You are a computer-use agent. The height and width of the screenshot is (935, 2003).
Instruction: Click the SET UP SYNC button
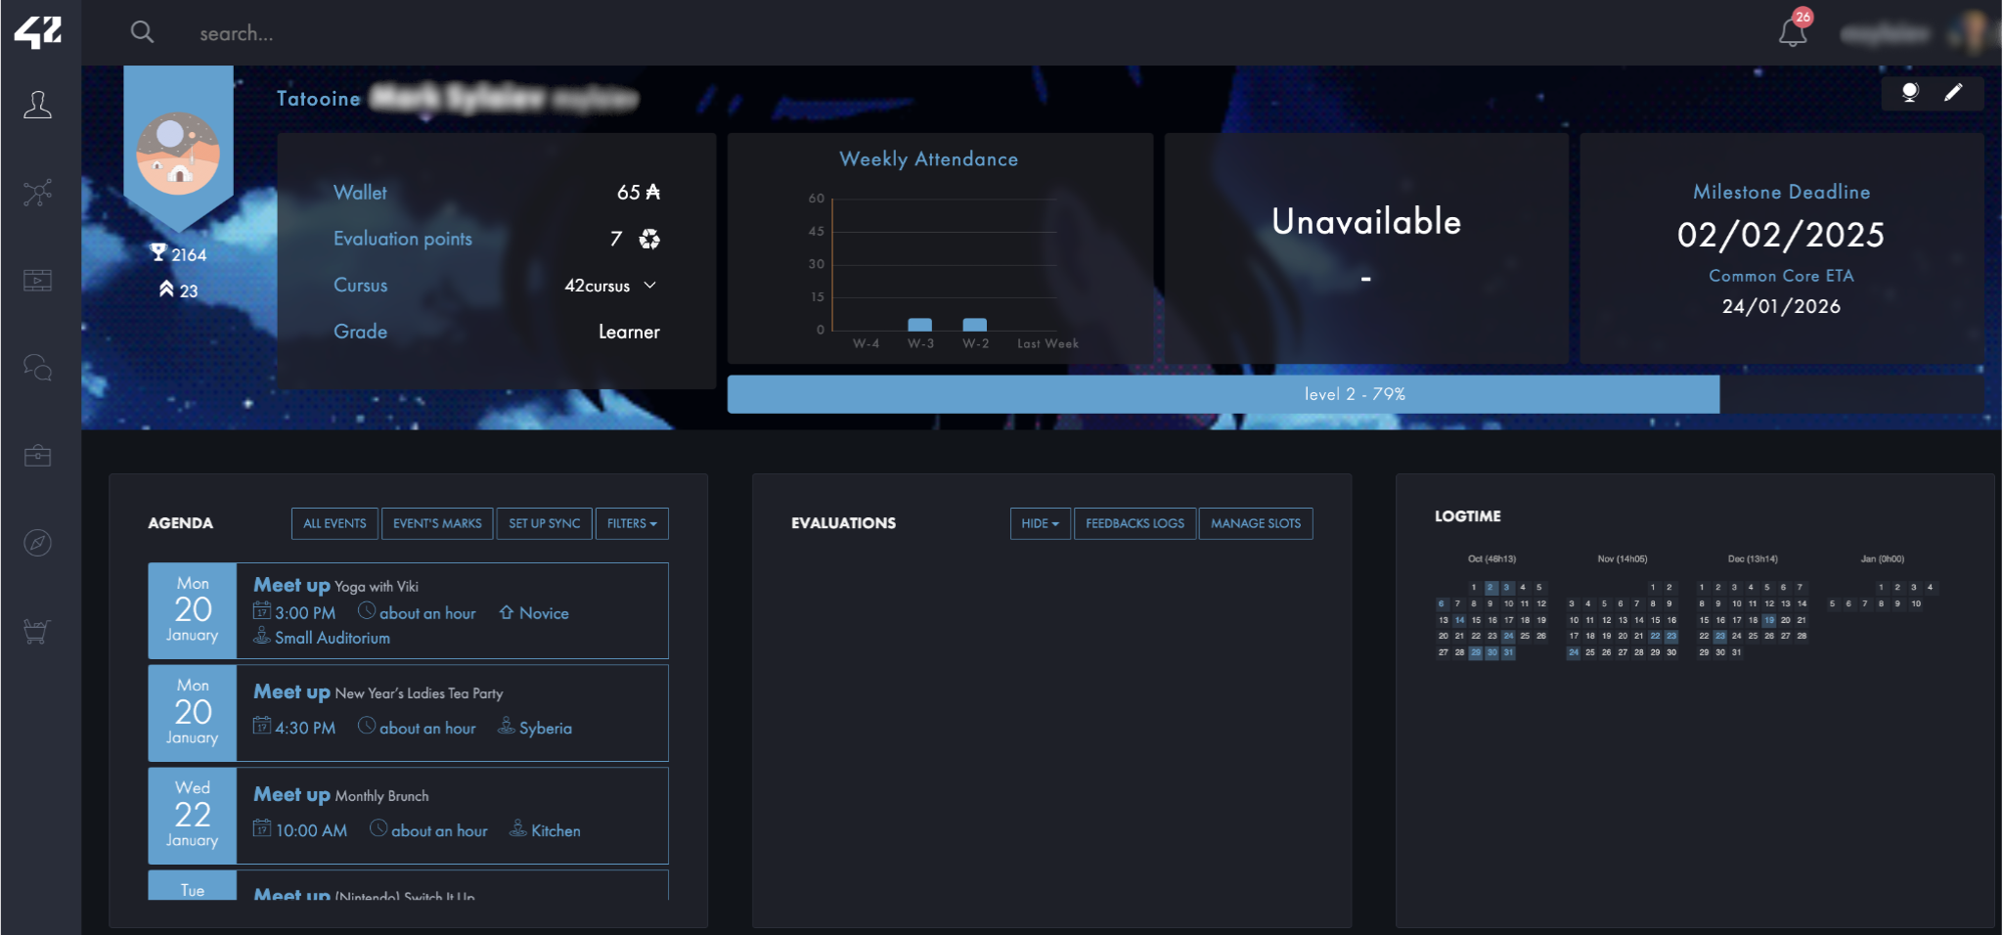click(544, 523)
